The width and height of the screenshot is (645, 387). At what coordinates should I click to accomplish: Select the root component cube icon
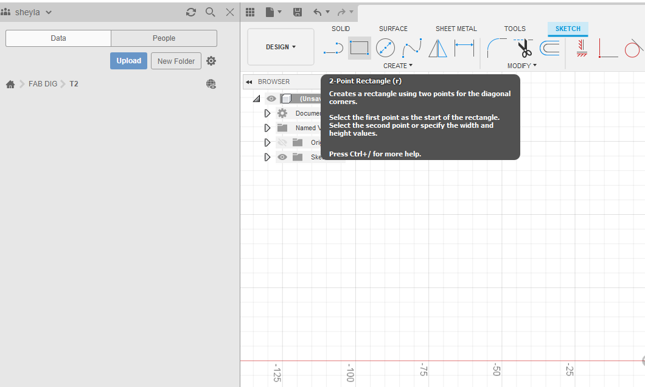pos(287,99)
